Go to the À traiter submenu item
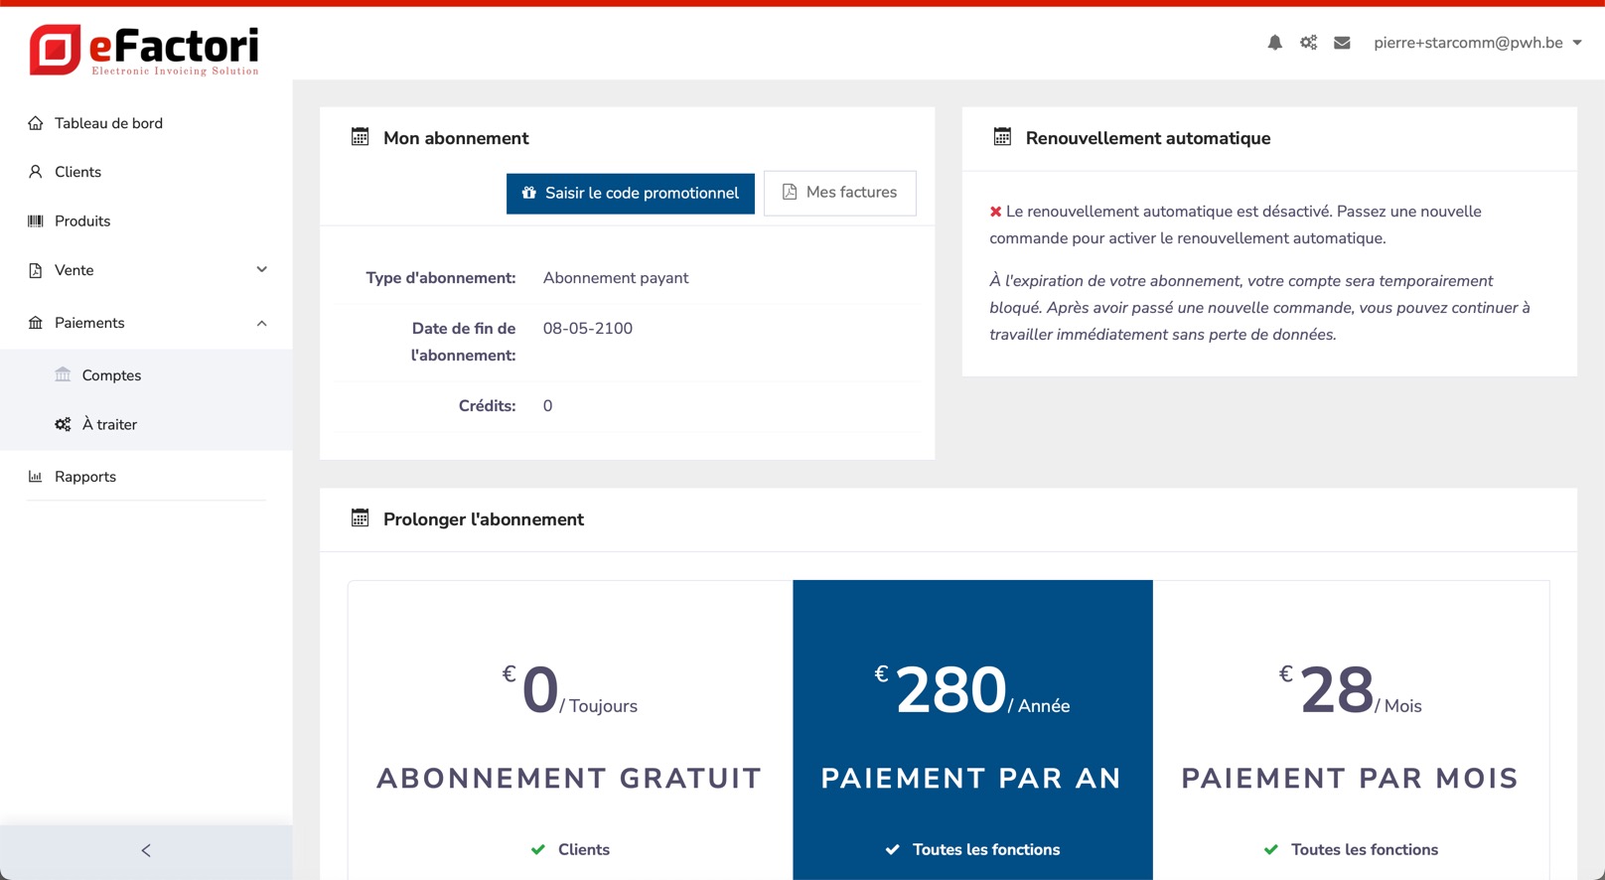The image size is (1605, 880). click(109, 424)
